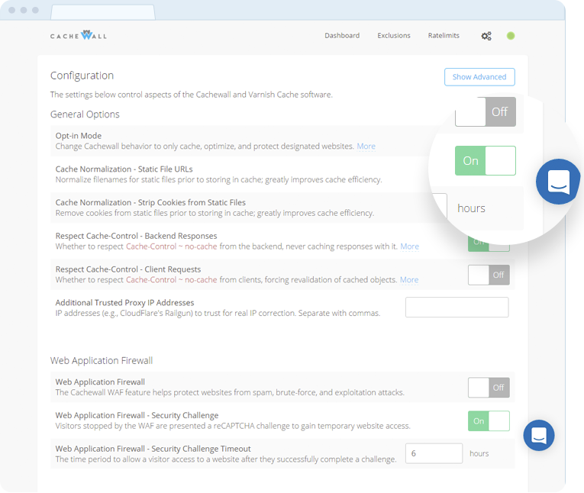Viewport: 584px width, 493px height.
Task: Click Security Challenge Timeout label
Action: click(x=153, y=449)
